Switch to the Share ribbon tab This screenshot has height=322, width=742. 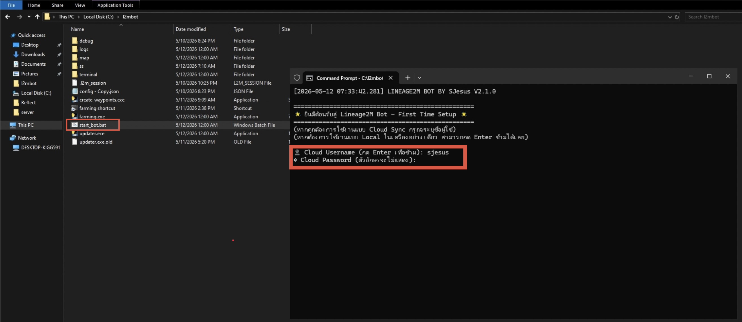pos(58,5)
